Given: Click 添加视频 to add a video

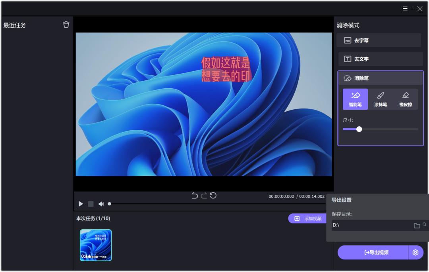Looking at the screenshot, I should (x=307, y=219).
